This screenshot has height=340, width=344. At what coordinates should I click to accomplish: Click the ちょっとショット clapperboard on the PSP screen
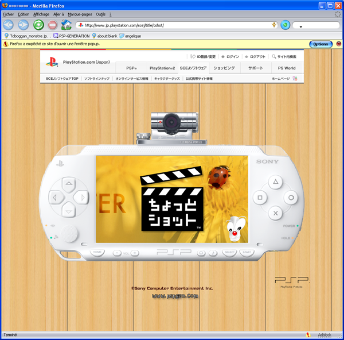click(171, 199)
